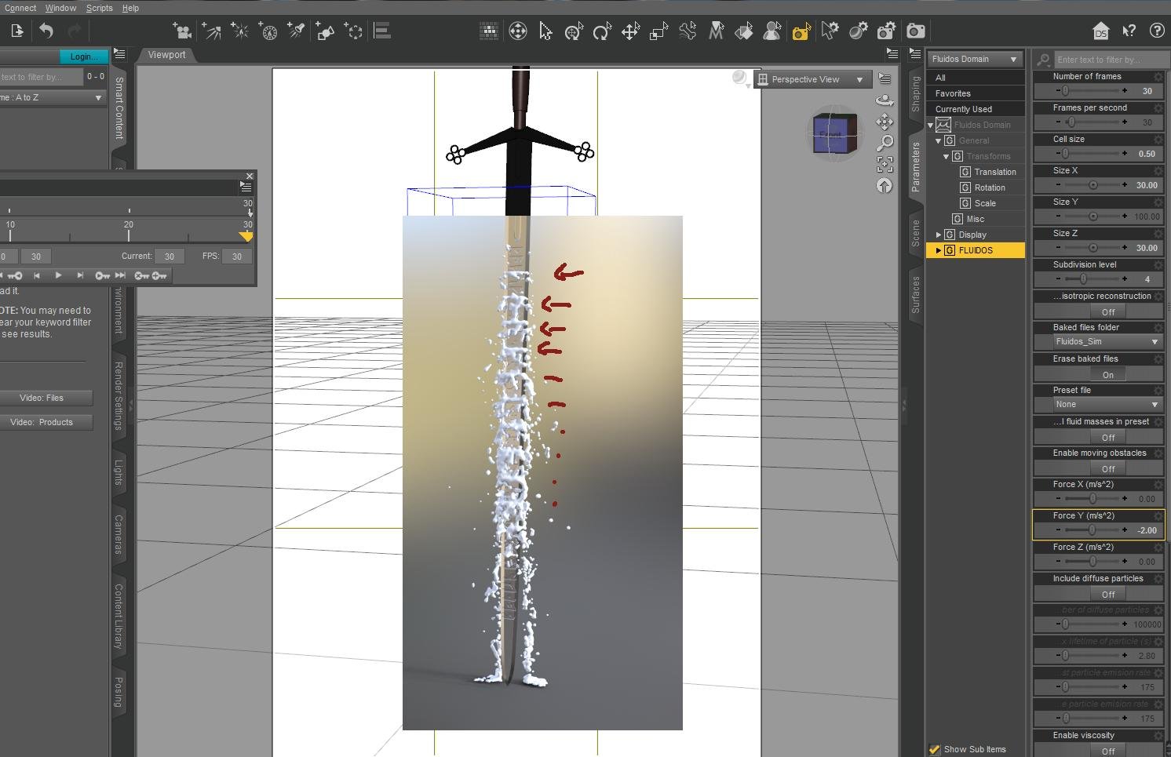The image size is (1171, 757).
Task: Click the viewport zoom magnifier control
Action: coord(885,143)
